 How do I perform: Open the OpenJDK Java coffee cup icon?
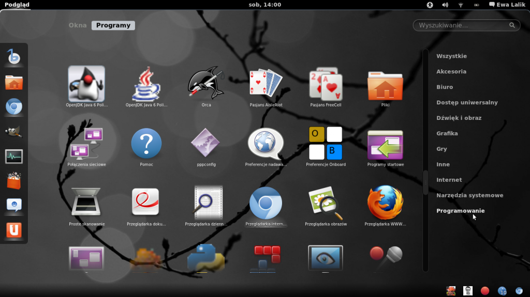[146, 84]
